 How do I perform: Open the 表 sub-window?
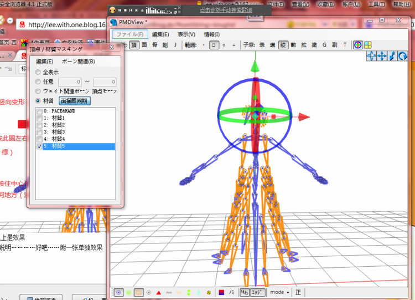[262, 45]
